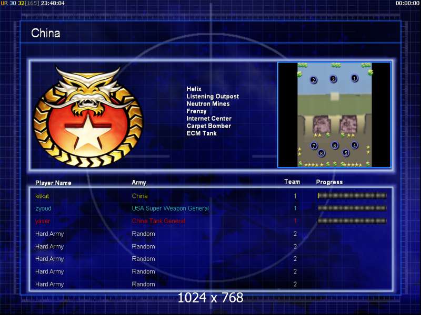Click the "China Tank General" army
This screenshot has height=315, width=421.
(x=158, y=221)
